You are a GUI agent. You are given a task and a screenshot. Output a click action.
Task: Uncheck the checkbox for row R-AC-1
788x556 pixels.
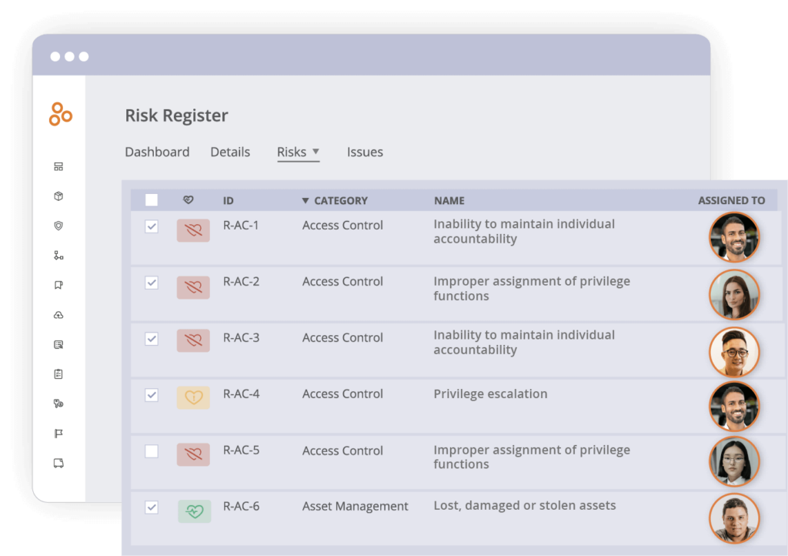(152, 226)
